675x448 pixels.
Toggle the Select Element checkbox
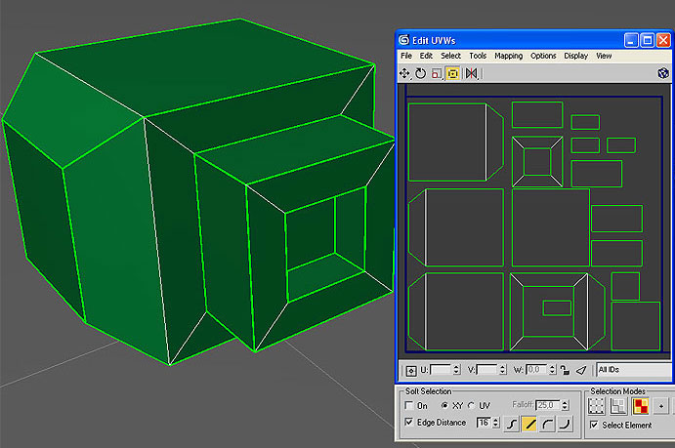pos(594,426)
